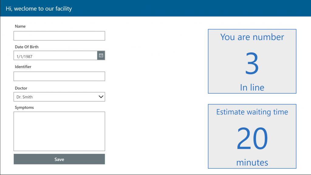This screenshot has height=175, width=311.
Task: Click the "In line" text
Action: [252, 87]
